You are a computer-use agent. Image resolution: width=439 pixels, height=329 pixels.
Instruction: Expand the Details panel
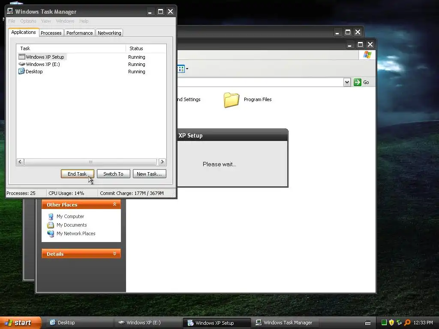(114, 254)
